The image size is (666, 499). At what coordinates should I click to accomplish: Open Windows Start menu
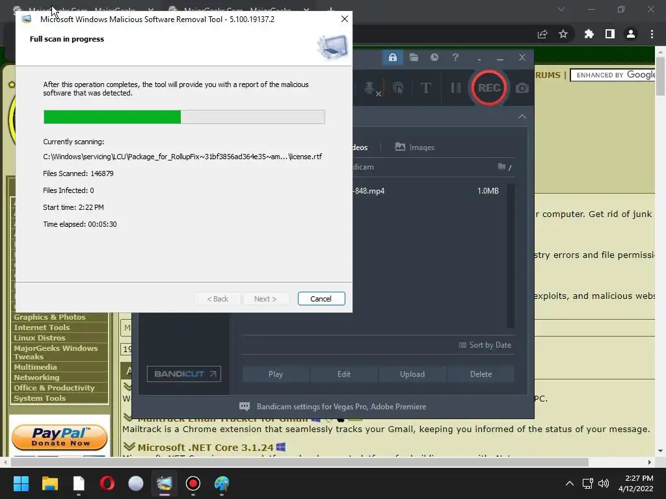pyautogui.click(x=21, y=483)
